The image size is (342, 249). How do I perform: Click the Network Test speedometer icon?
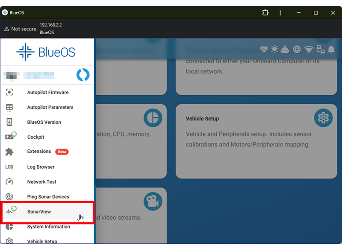(x=9, y=181)
